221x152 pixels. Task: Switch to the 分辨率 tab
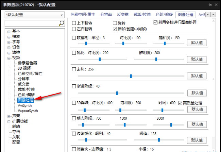pos(106,15)
